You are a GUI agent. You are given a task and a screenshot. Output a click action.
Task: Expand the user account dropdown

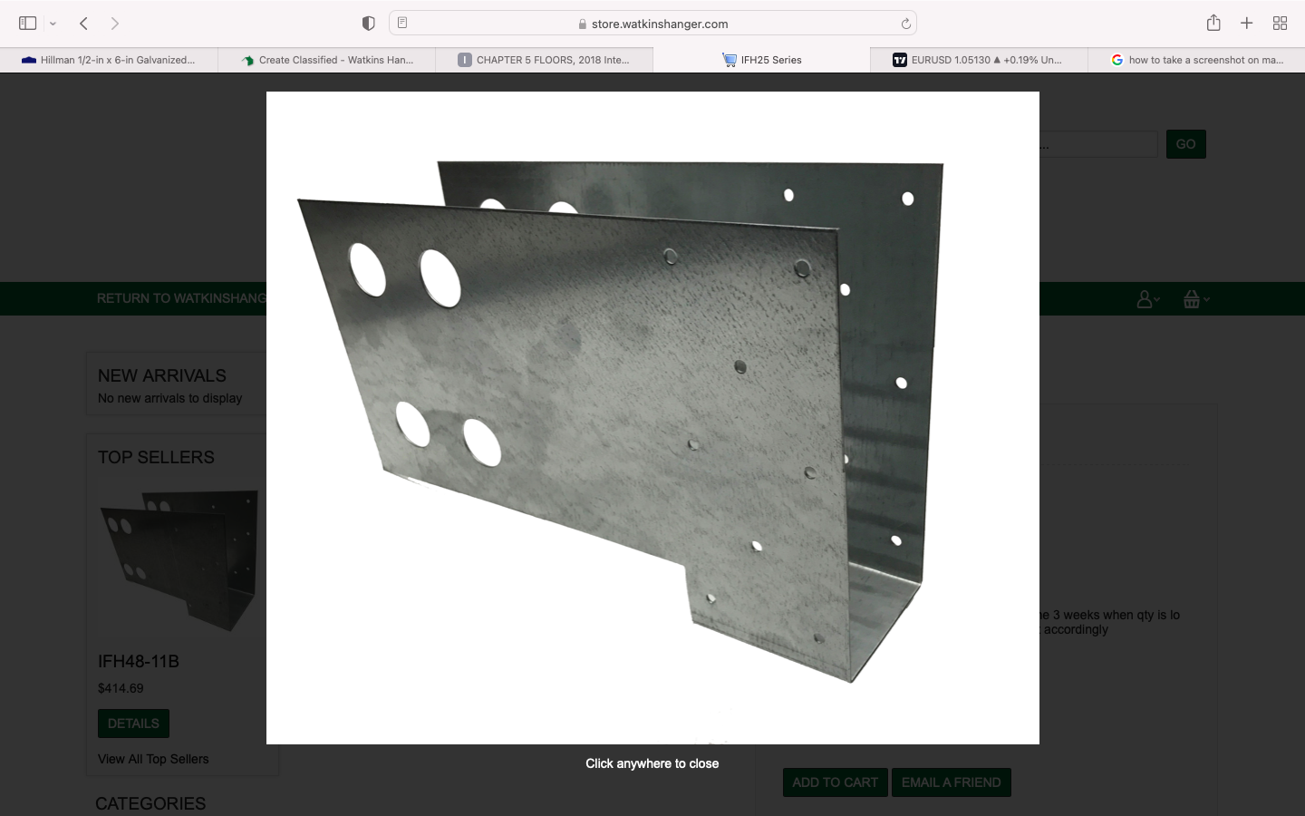[x=1148, y=299]
